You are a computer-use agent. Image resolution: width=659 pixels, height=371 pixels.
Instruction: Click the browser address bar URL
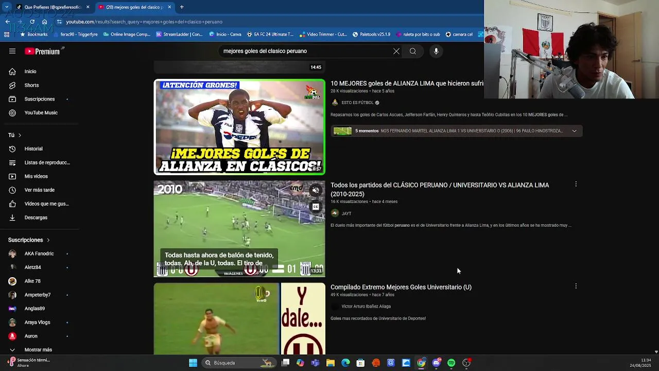tap(144, 22)
